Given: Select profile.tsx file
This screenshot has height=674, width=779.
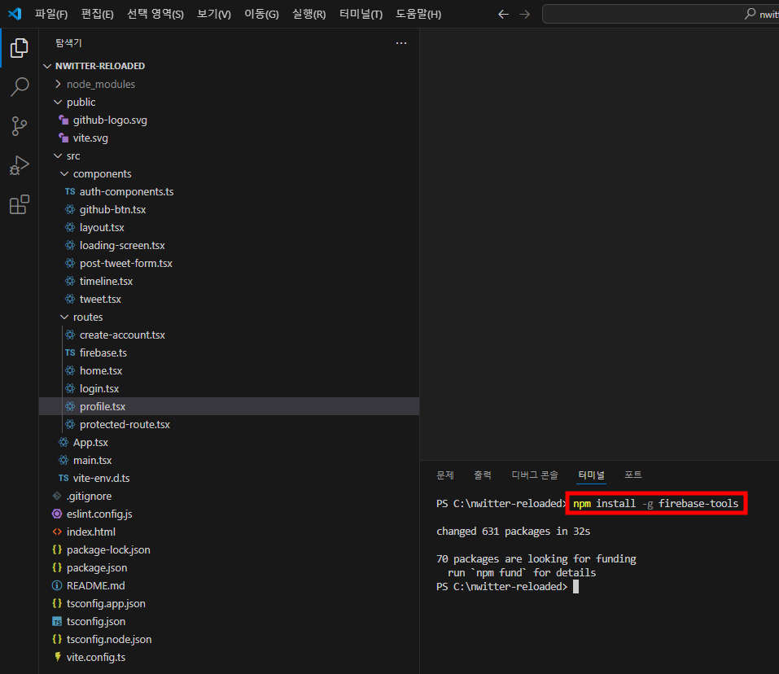Looking at the screenshot, I should click(229, 406).
